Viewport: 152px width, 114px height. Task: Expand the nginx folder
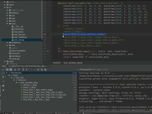[5, 5]
